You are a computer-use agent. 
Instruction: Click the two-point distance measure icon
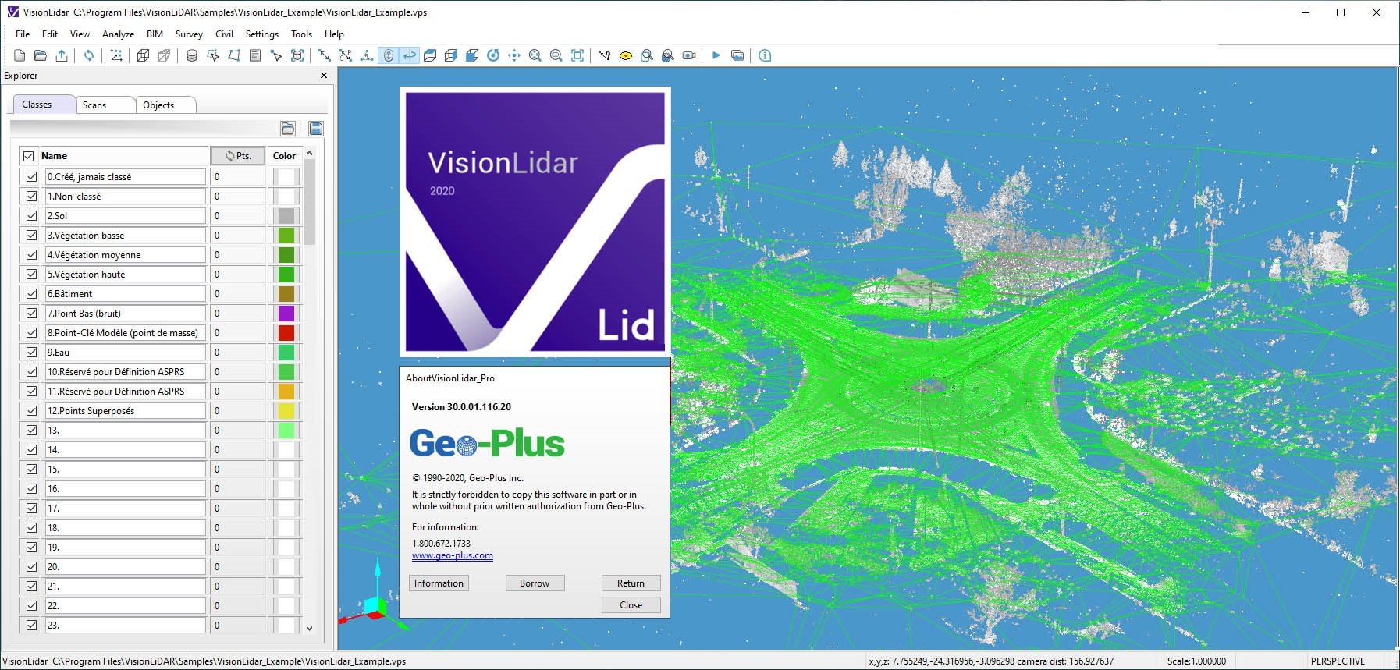tap(325, 55)
